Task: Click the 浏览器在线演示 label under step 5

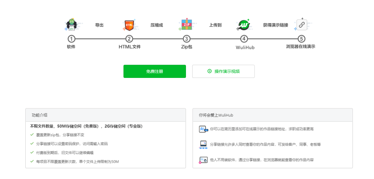Action: pos(301,47)
